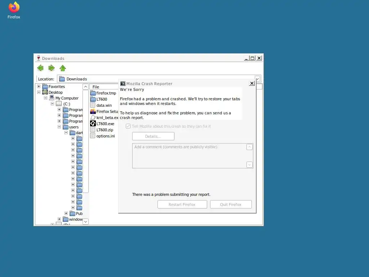Screen dimensions: 369x277
Task: Click the (C:) drive icon
Action: [59, 104]
